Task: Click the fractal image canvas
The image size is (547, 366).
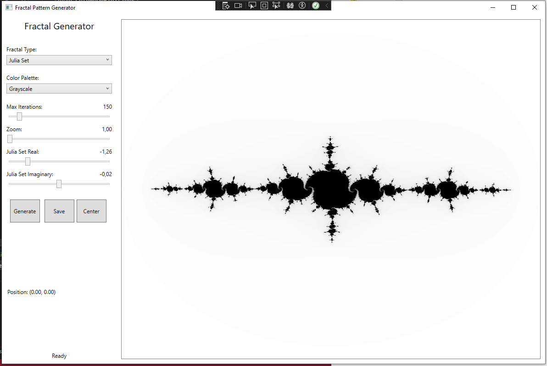Action: click(330, 188)
